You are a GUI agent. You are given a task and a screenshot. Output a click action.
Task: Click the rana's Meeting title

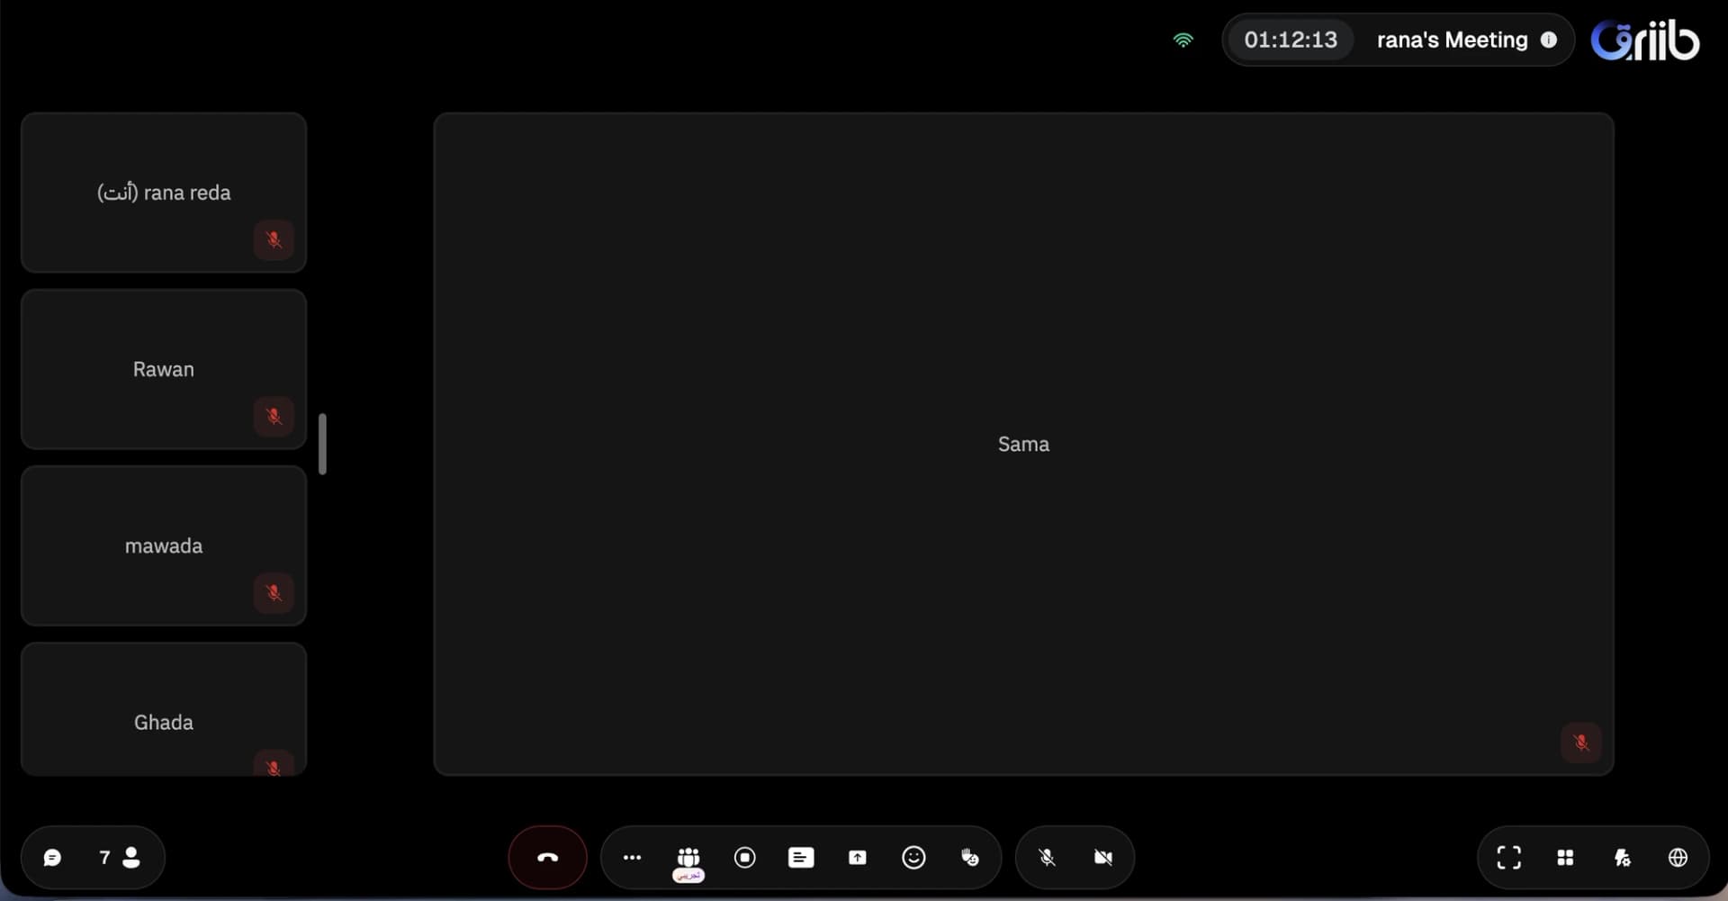pos(1452,40)
